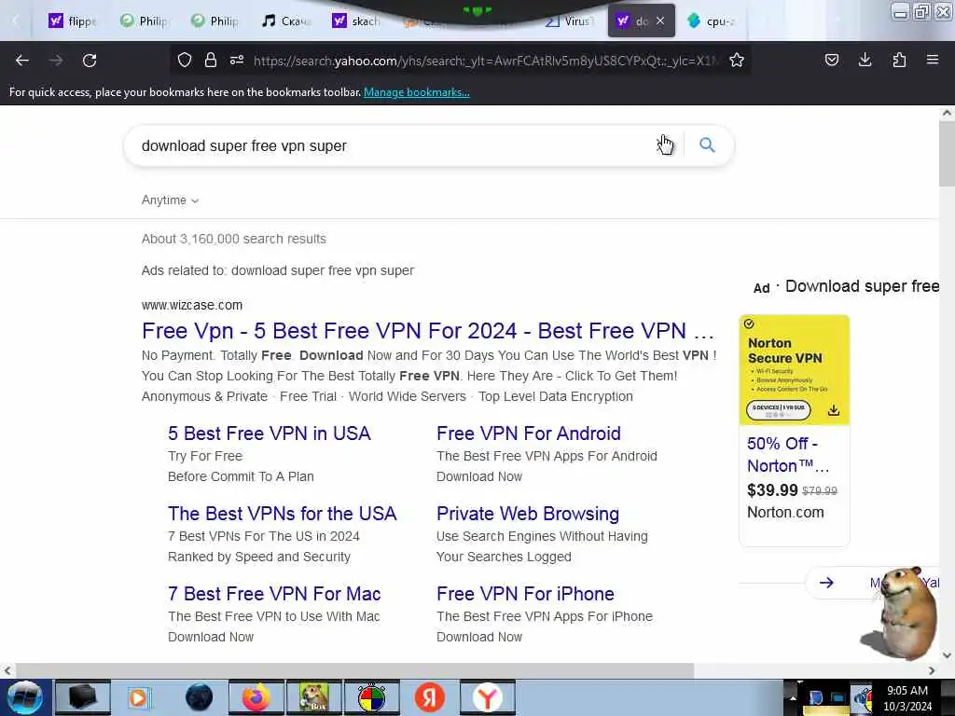Expand the Anytime time filter

170,200
